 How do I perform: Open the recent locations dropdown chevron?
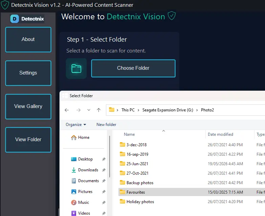[89, 110]
